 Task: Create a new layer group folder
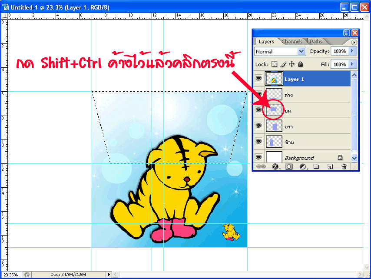pos(316,166)
